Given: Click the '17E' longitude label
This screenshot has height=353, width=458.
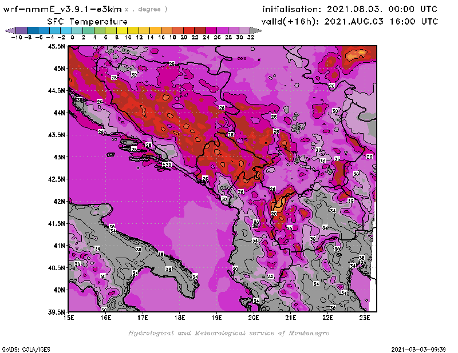Looking at the screenshot, I should coord(143,318).
